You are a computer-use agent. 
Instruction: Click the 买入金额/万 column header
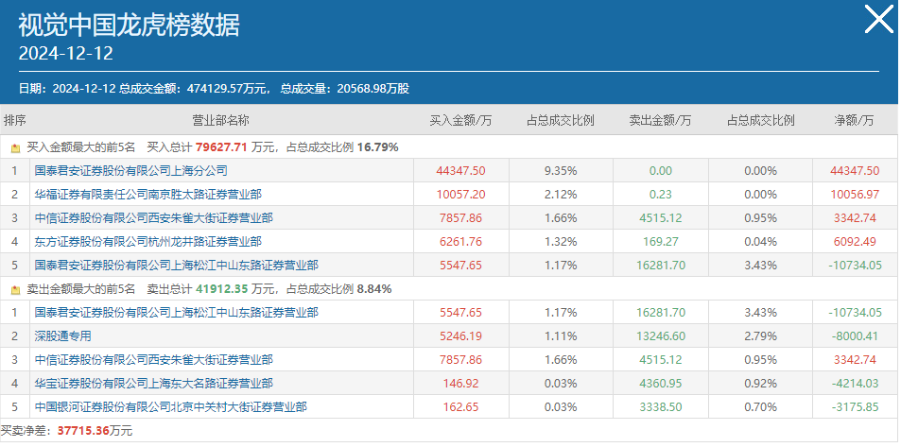[460, 121]
